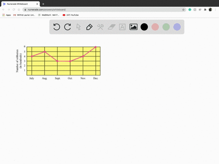
Task: Click the browser forward arrow
Action: click(x=9, y=10)
